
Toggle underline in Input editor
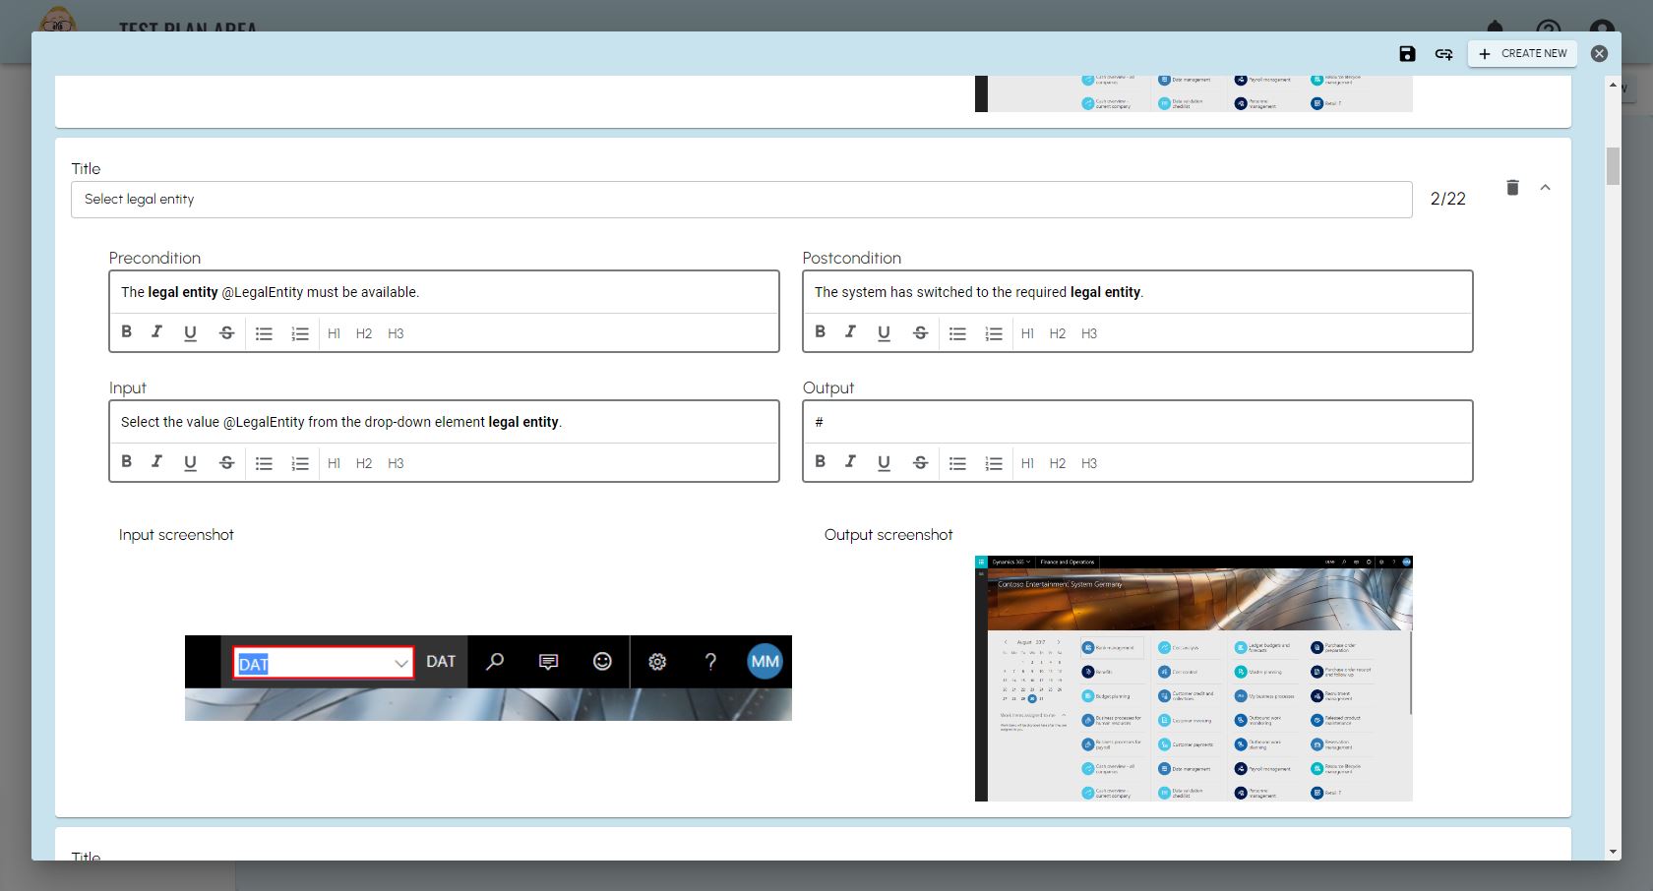190,462
